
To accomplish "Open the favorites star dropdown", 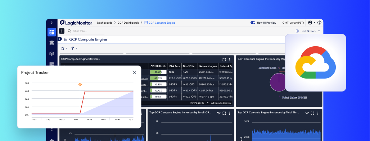I will pos(64,48).
